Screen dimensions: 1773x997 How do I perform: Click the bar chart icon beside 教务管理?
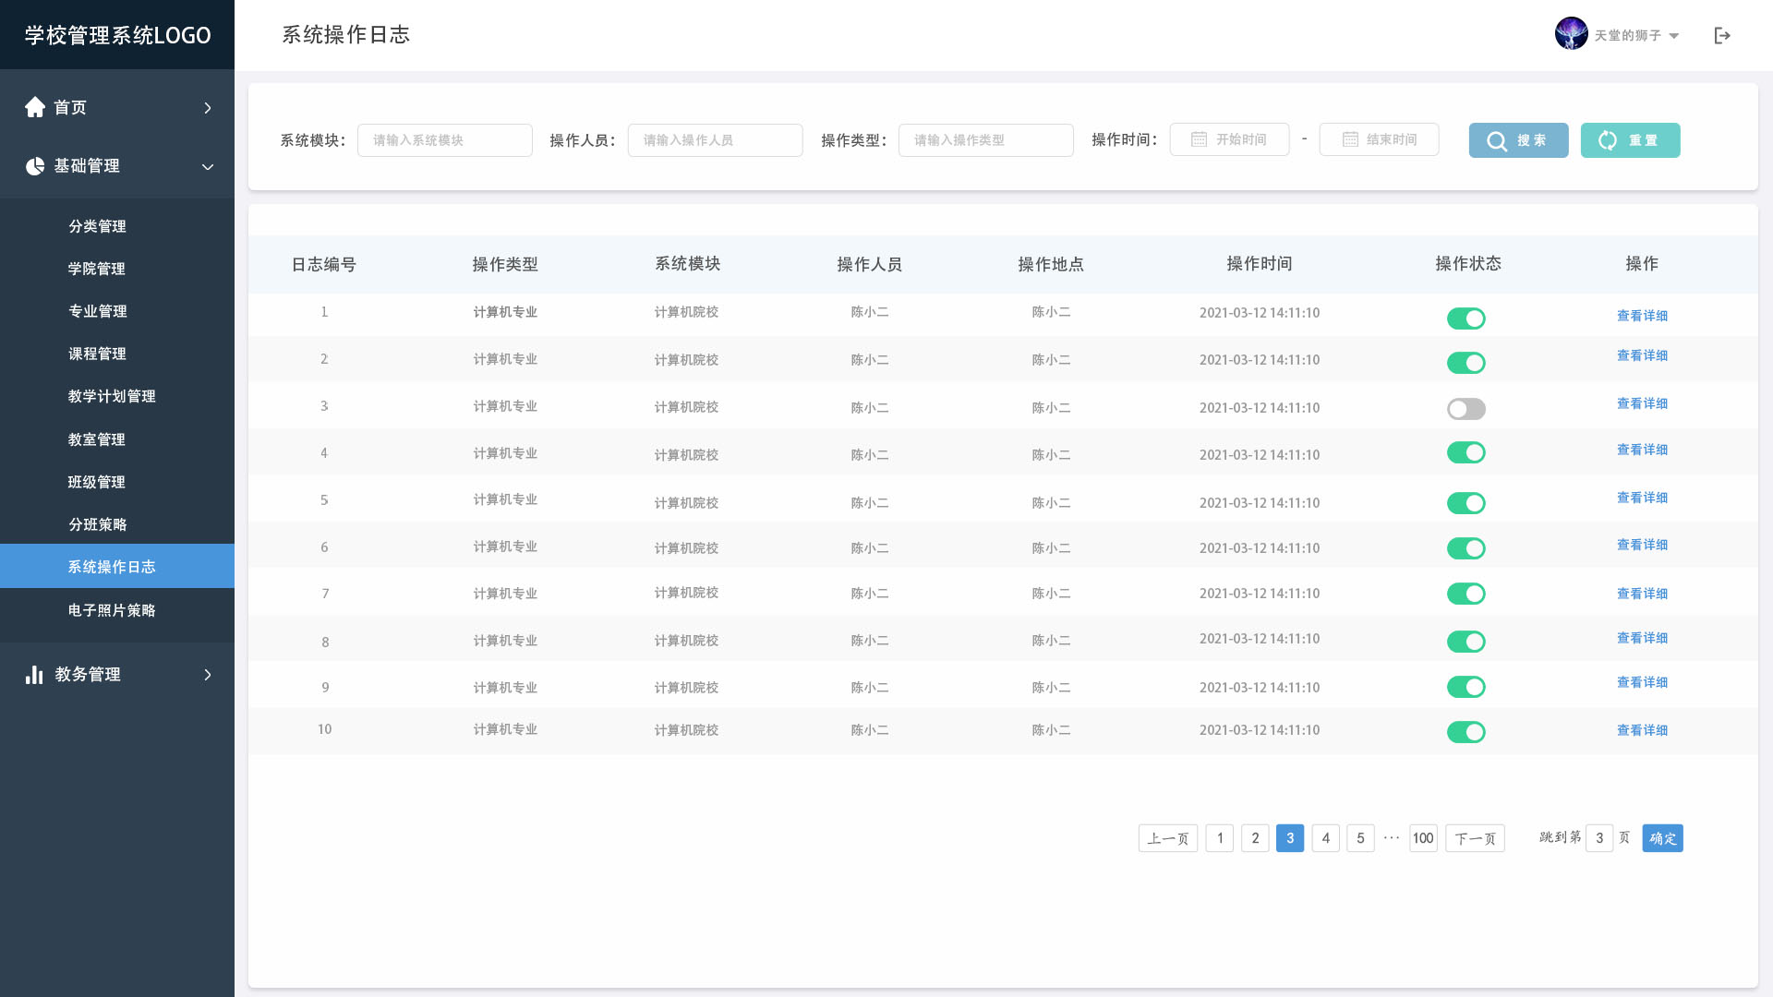click(x=35, y=675)
